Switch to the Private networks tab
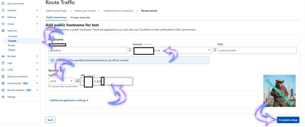 pos(80,18)
